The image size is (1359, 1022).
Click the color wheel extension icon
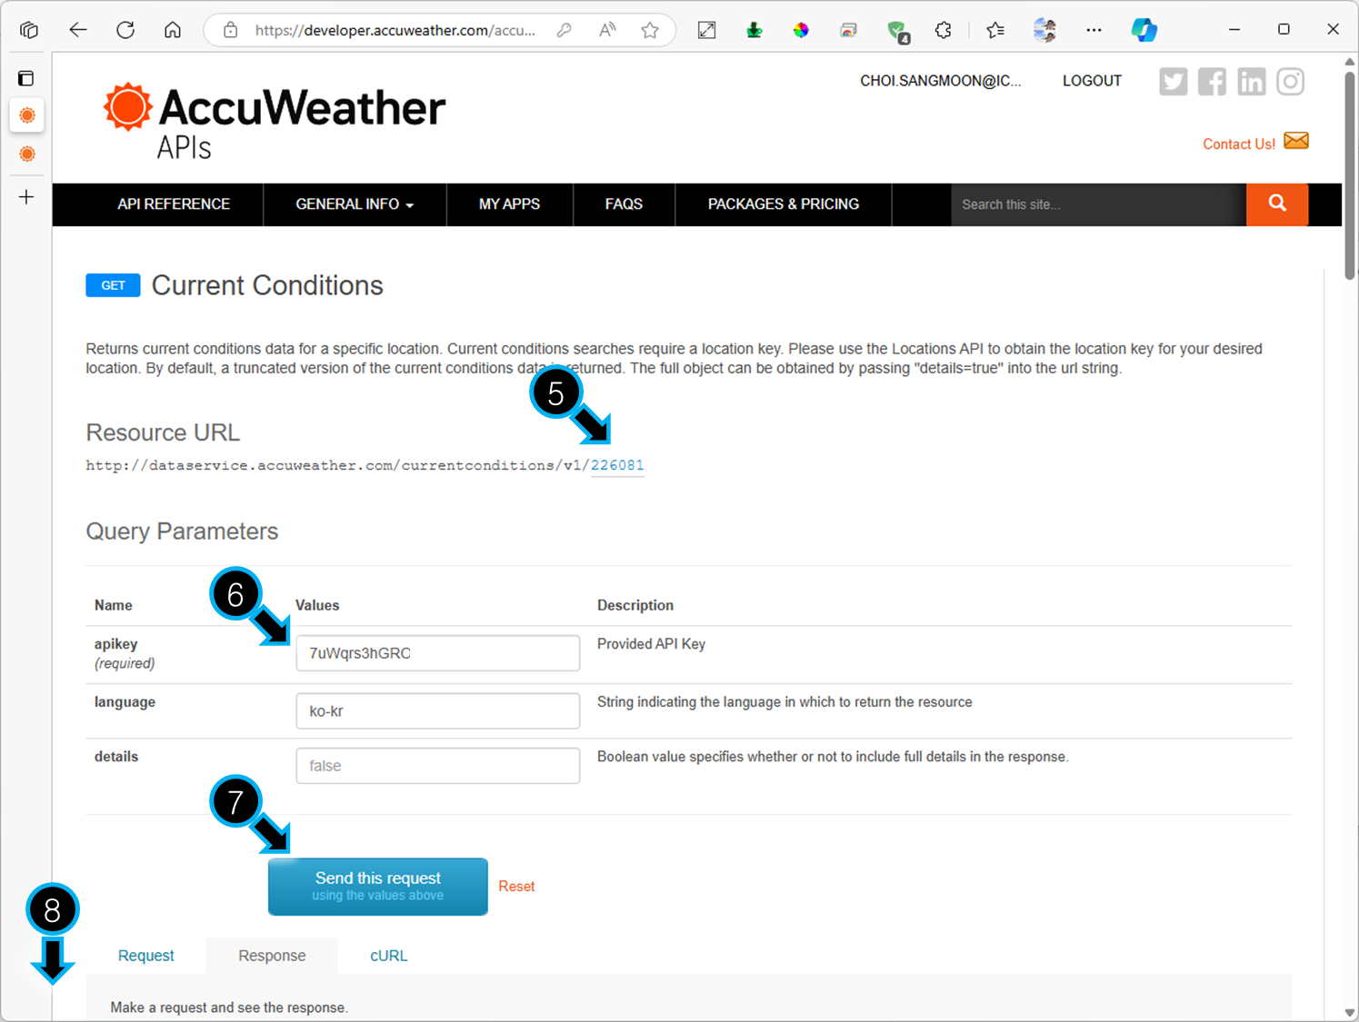click(x=801, y=30)
